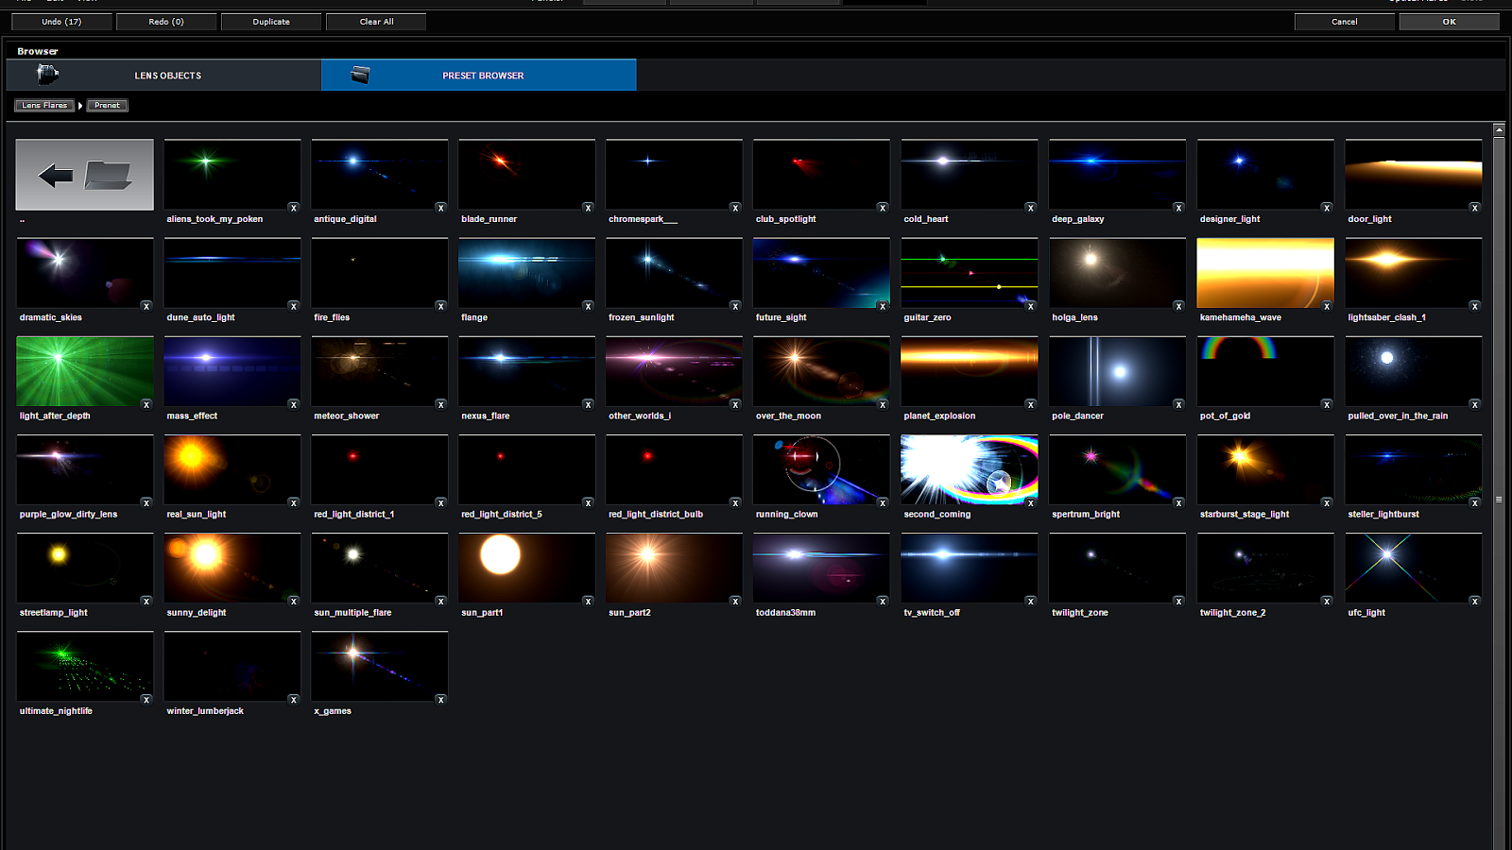The height and width of the screenshot is (850, 1512).
Task: Choose the chromespark preset
Action: tap(675, 175)
